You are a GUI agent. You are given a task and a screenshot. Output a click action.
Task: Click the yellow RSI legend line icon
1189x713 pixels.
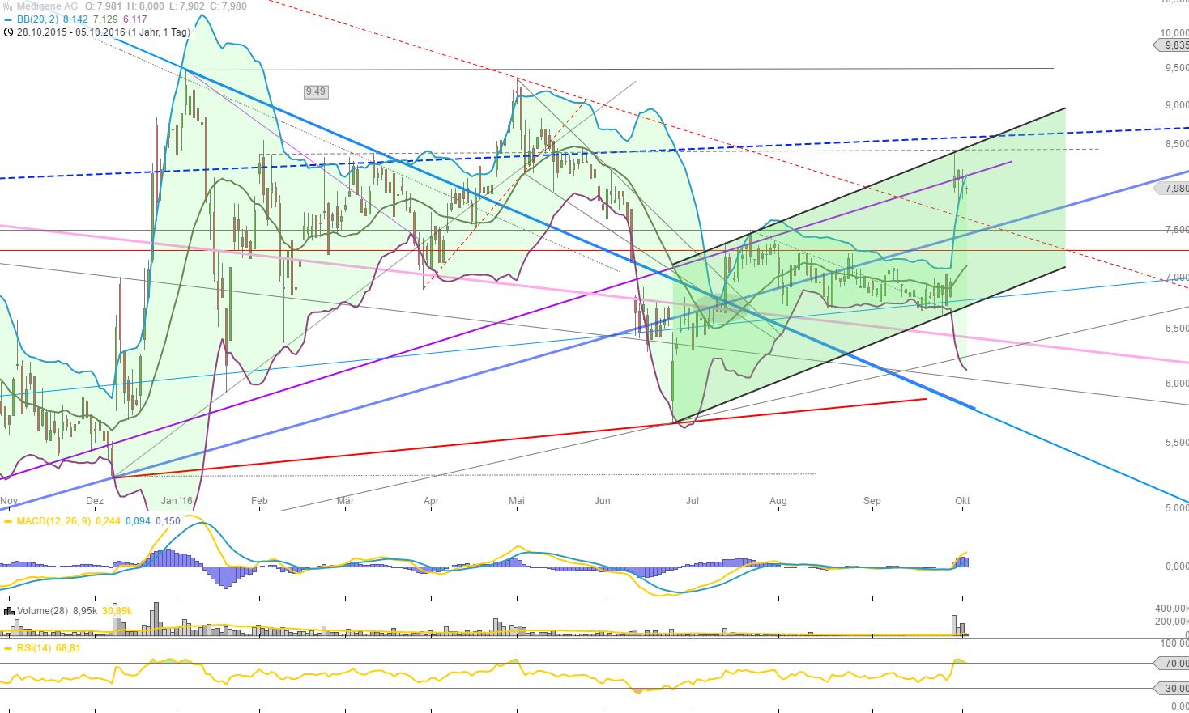pyautogui.click(x=8, y=647)
